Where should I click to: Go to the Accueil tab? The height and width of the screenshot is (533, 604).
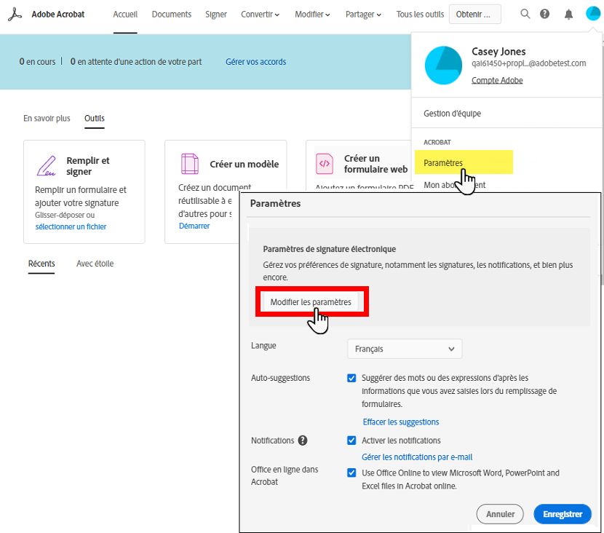pos(125,15)
